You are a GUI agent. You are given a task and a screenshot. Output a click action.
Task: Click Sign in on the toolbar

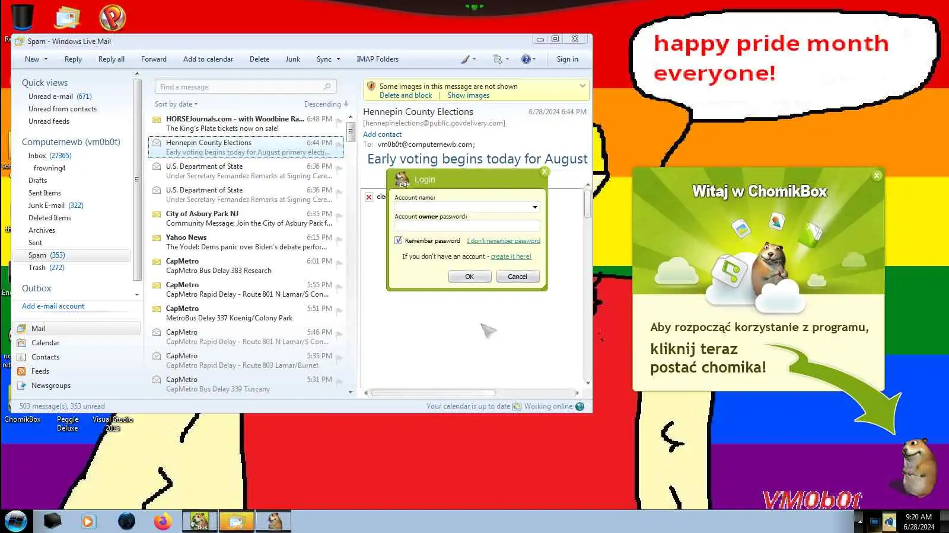[x=567, y=59]
